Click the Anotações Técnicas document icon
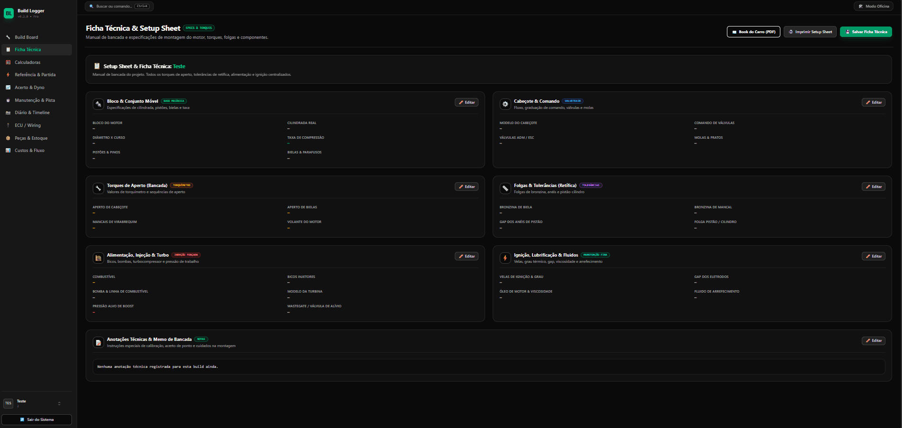The image size is (902, 428). pos(98,342)
